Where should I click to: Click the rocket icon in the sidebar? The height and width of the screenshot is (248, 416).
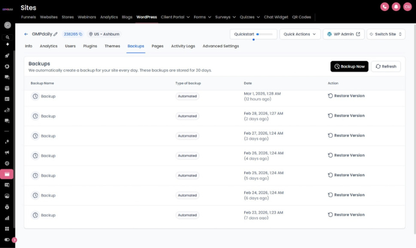pos(7,56)
